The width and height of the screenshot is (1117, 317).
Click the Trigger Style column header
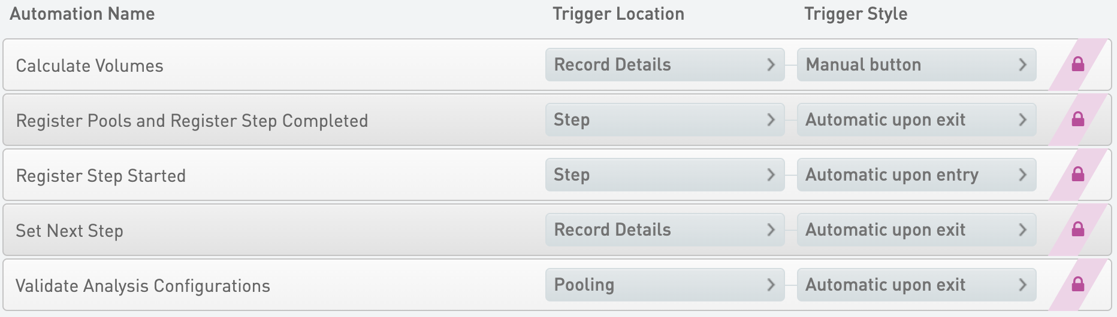[x=856, y=14]
